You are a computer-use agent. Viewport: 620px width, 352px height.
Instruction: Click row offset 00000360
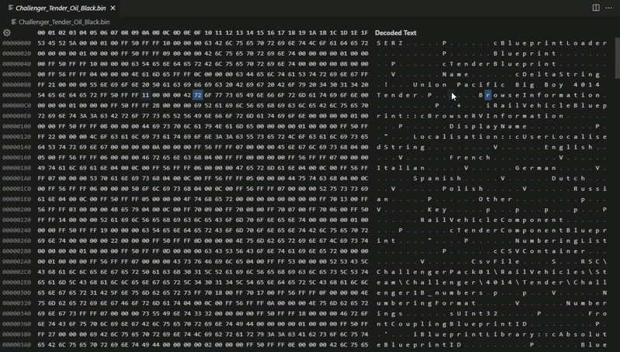(16, 324)
